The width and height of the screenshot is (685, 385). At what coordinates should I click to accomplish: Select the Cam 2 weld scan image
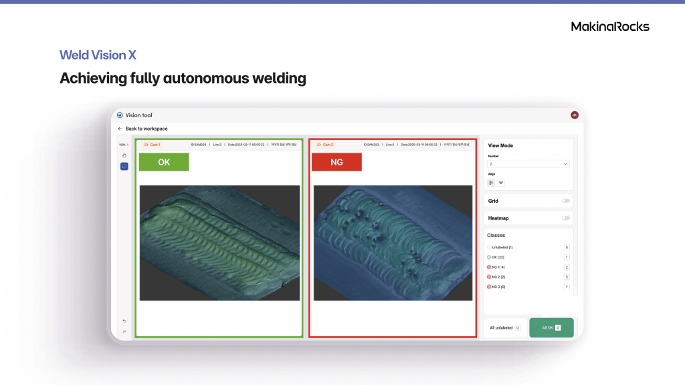[393, 243]
